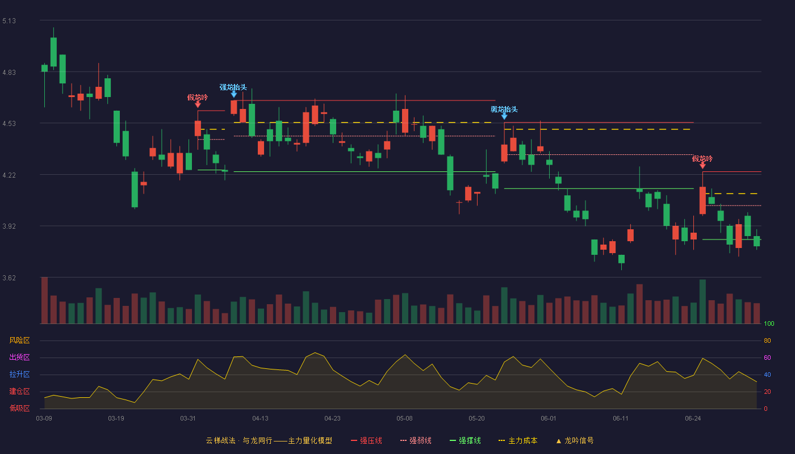
Task: Click the 3.92 price axis label
Action: click(x=9, y=226)
